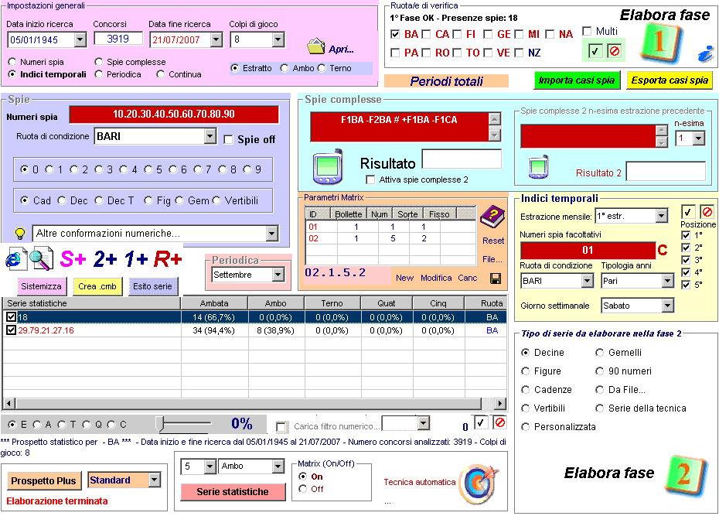Click the Elabora fase 1 cube icon
The height and width of the screenshot is (516, 719).
pyautogui.click(x=659, y=43)
